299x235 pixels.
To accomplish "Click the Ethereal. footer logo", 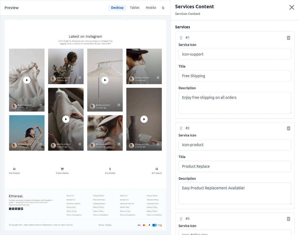I will pos(16,196).
